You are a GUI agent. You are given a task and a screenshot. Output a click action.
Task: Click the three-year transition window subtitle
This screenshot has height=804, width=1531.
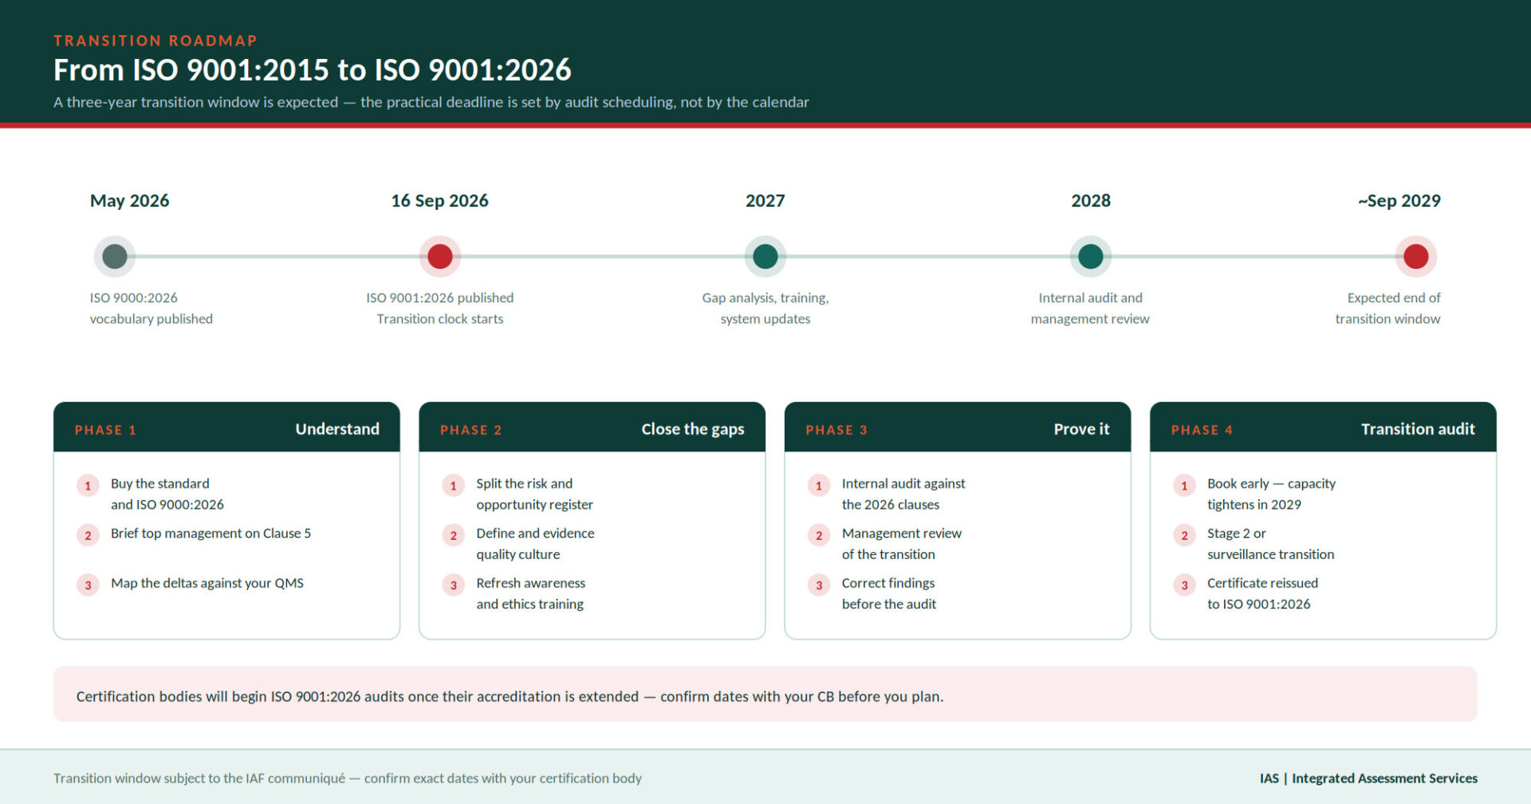tap(431, 102)
